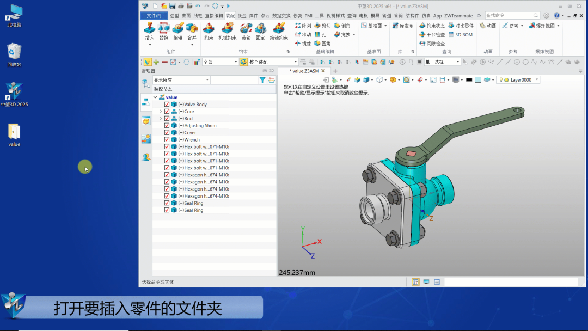Image resolution: width=588 pixels, height=331 pixels.
Task: Switch to the 钣金 ribbon tab
Action: (242, 16)
